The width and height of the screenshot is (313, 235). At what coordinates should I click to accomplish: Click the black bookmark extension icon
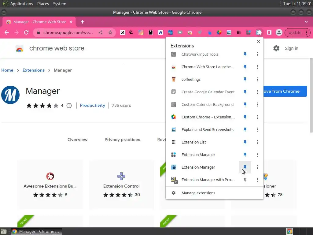[151, 32]
